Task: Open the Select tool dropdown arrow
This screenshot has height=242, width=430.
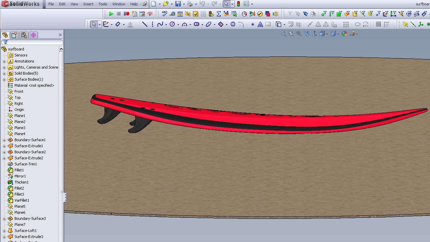Action: pyautogui.click(x=232, y=4)
